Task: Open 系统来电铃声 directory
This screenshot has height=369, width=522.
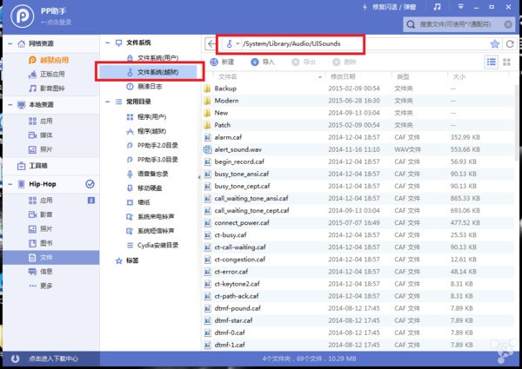Action: click(x=151, y=216)
